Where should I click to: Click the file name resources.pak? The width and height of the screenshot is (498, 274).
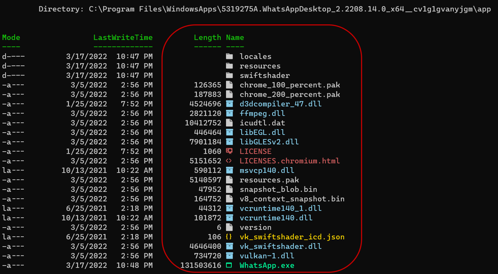pos(269,180)
